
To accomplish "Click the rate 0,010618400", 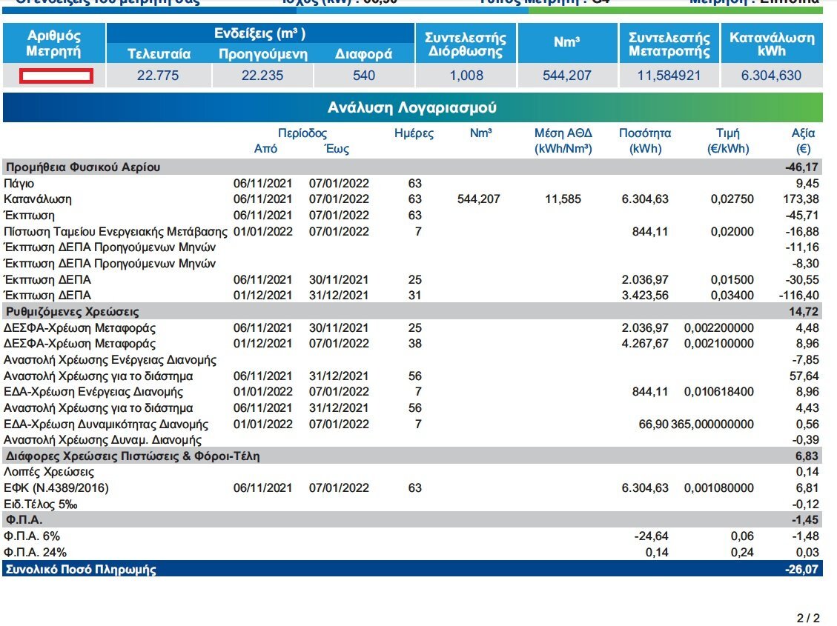I will (x=719, y=392).
